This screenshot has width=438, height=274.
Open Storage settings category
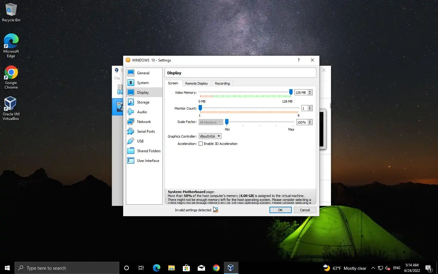click(x=144, y=102)
